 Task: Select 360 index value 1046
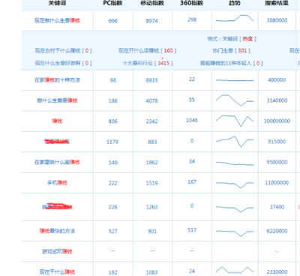(192, 120)
